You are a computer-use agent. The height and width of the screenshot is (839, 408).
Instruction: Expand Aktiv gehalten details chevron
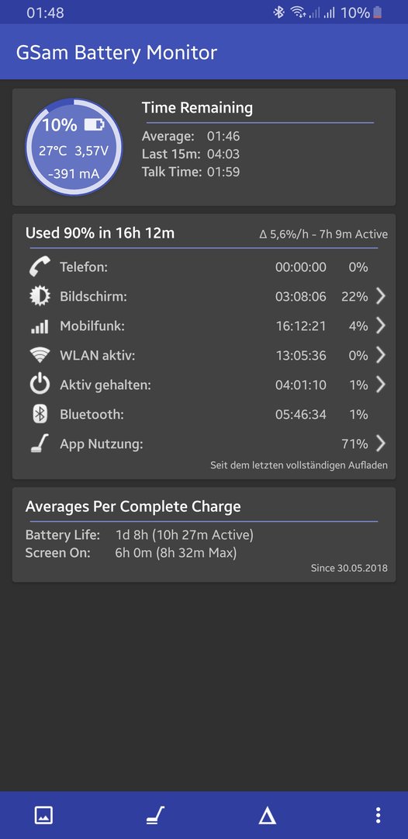[380, 385]
